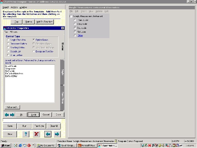Expand the quick launch overflow chevron
197x148 pixels.
tap(33, 145)
